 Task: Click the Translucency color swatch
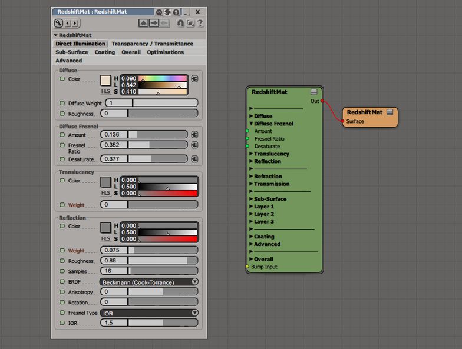105,182
